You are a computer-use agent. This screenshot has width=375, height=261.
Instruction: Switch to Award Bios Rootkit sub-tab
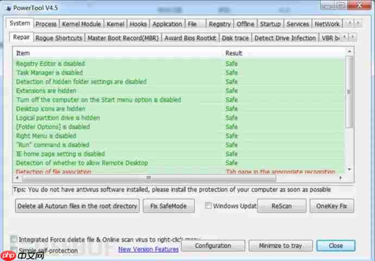tap(190, 38)
